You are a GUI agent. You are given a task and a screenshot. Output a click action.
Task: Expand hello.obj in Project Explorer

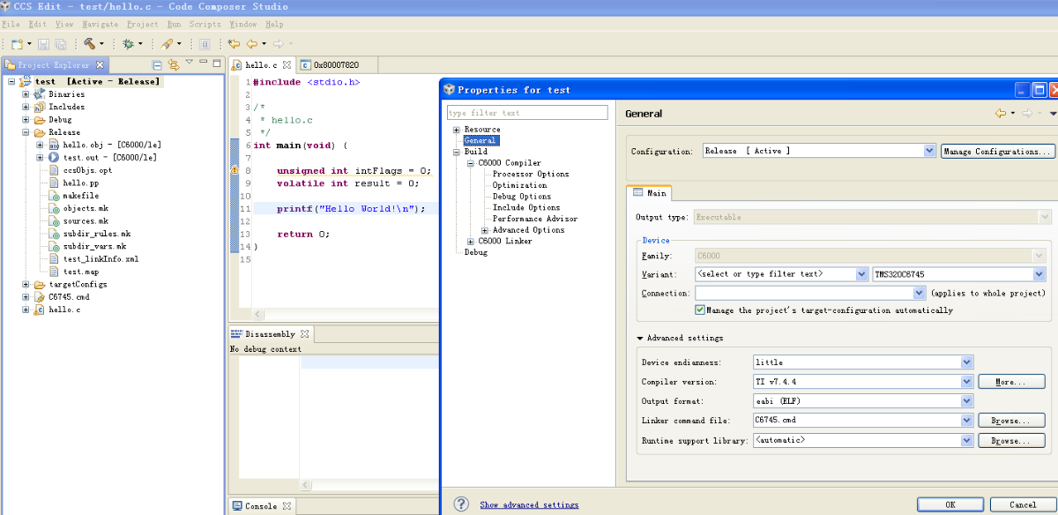pos(40,145)
